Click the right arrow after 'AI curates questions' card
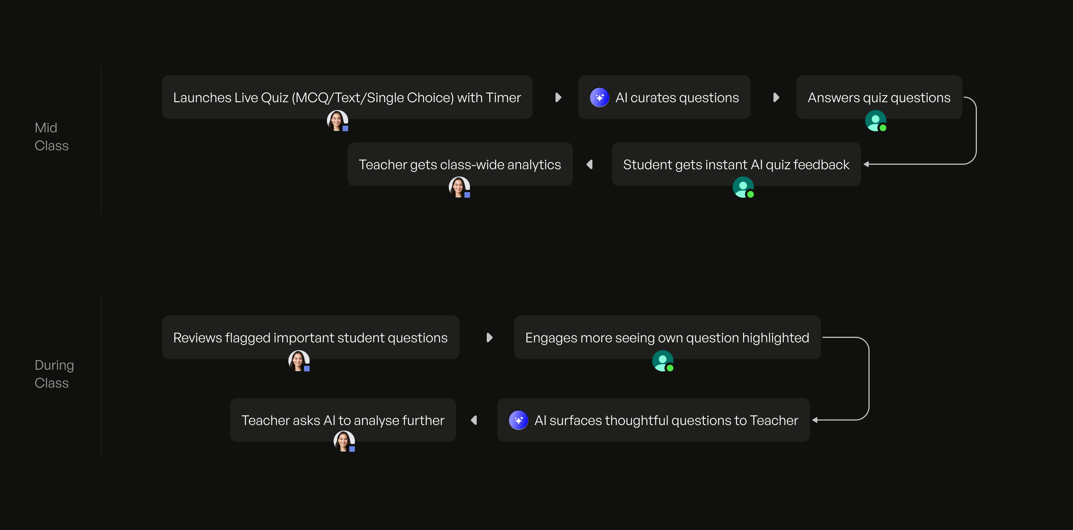The image size is (1073, 530). (776, 97)
